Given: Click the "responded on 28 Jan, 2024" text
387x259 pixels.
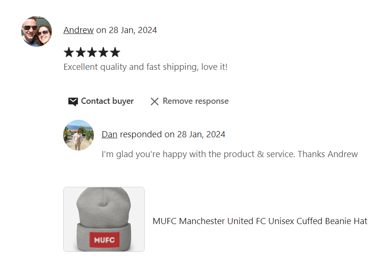Looking at the screenshot, I should (173, 134).
